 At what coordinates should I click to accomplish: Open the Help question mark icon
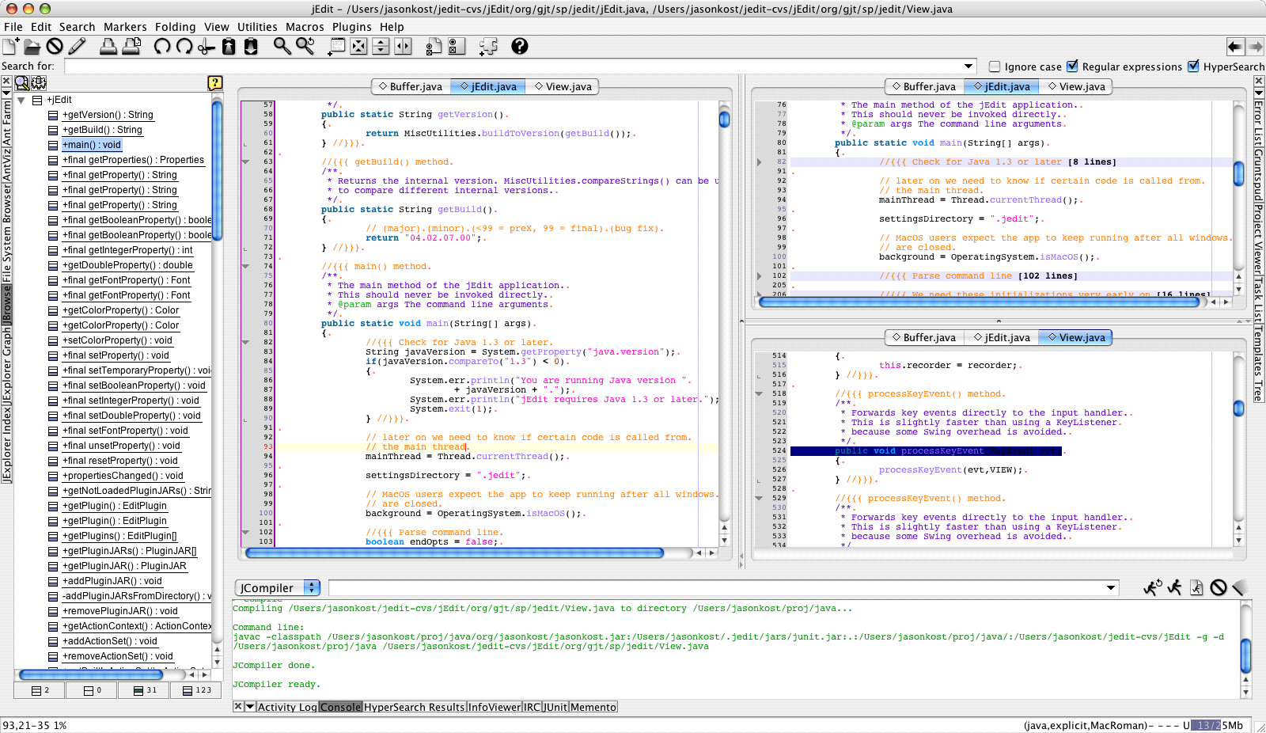coord(519,47)
